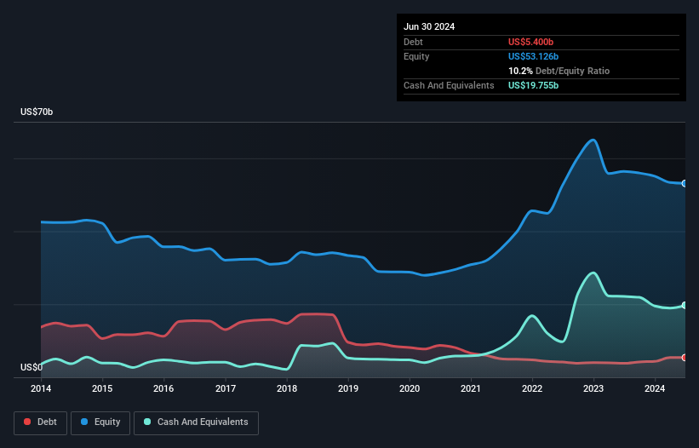Toggle the Cash And Equivalents legend button
Image resolution: width=699 pixels, height=448 pixels.
pos(196,422)
